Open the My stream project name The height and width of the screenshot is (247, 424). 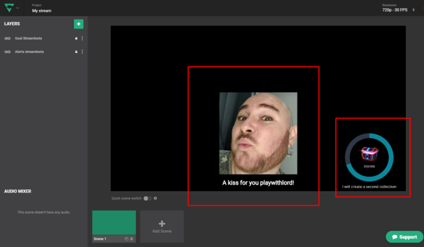pyautogui.click(x=42, y=11)
